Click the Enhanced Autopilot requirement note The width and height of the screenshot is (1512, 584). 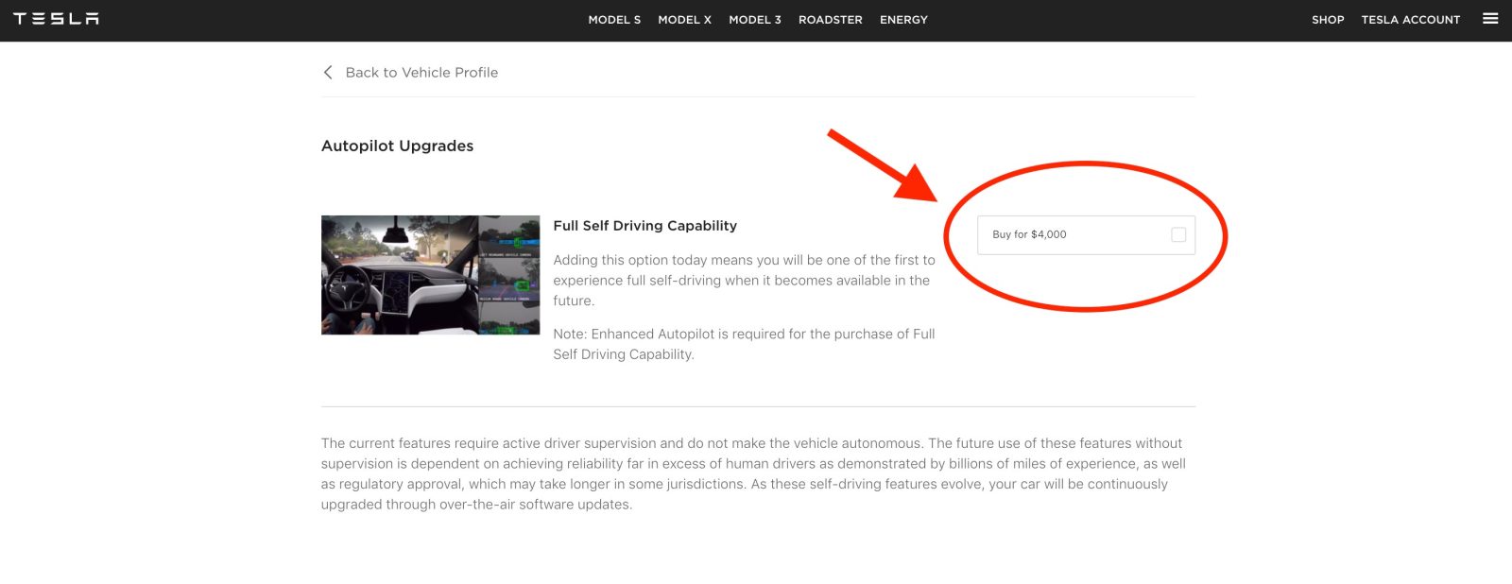coord(744,344)
